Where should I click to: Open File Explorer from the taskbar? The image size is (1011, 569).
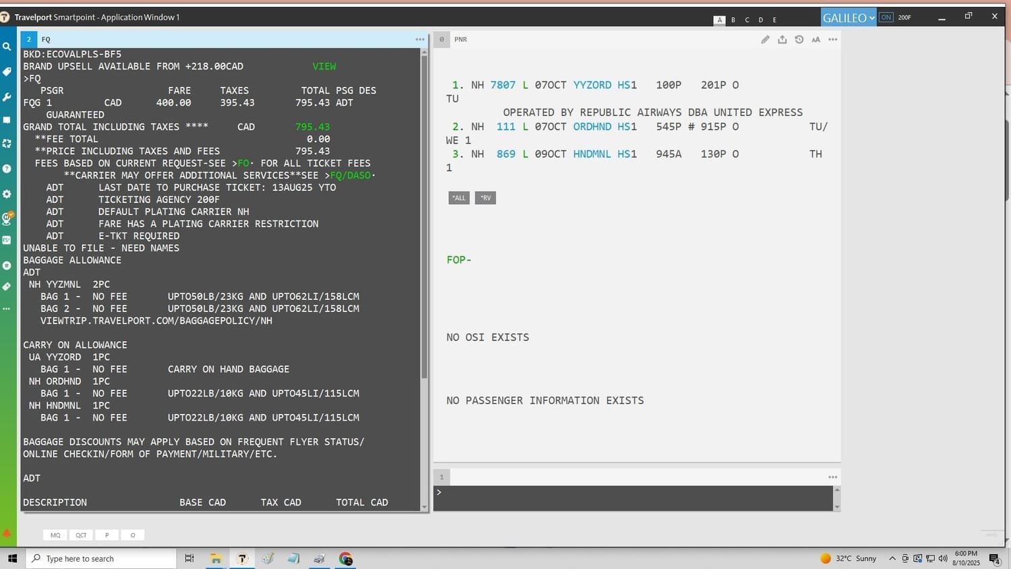[x=216, y=559]
